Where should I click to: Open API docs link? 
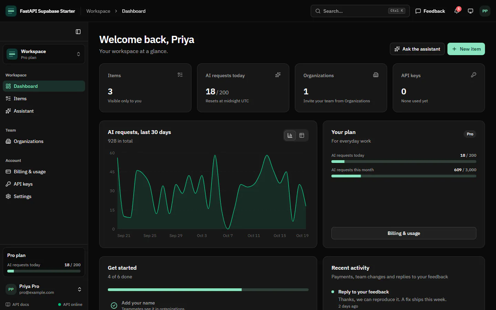point(17,304)
